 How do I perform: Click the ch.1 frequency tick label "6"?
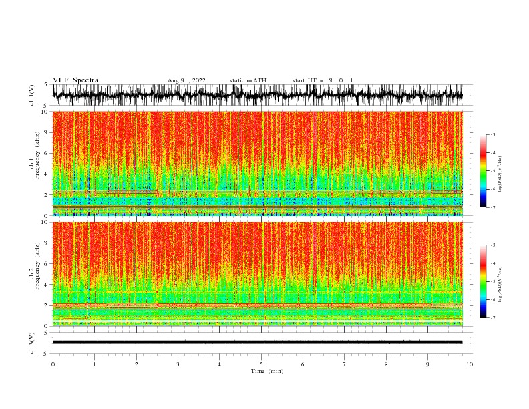(46, 153)
